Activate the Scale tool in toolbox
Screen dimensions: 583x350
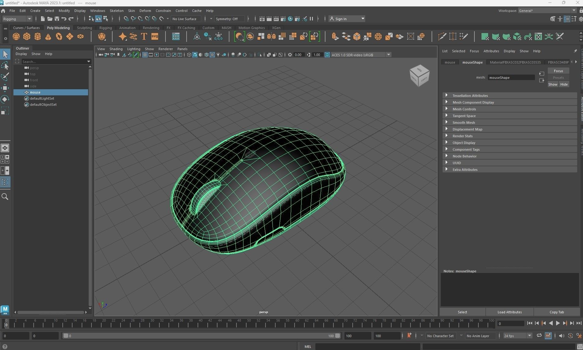click(x=5, y=110)
